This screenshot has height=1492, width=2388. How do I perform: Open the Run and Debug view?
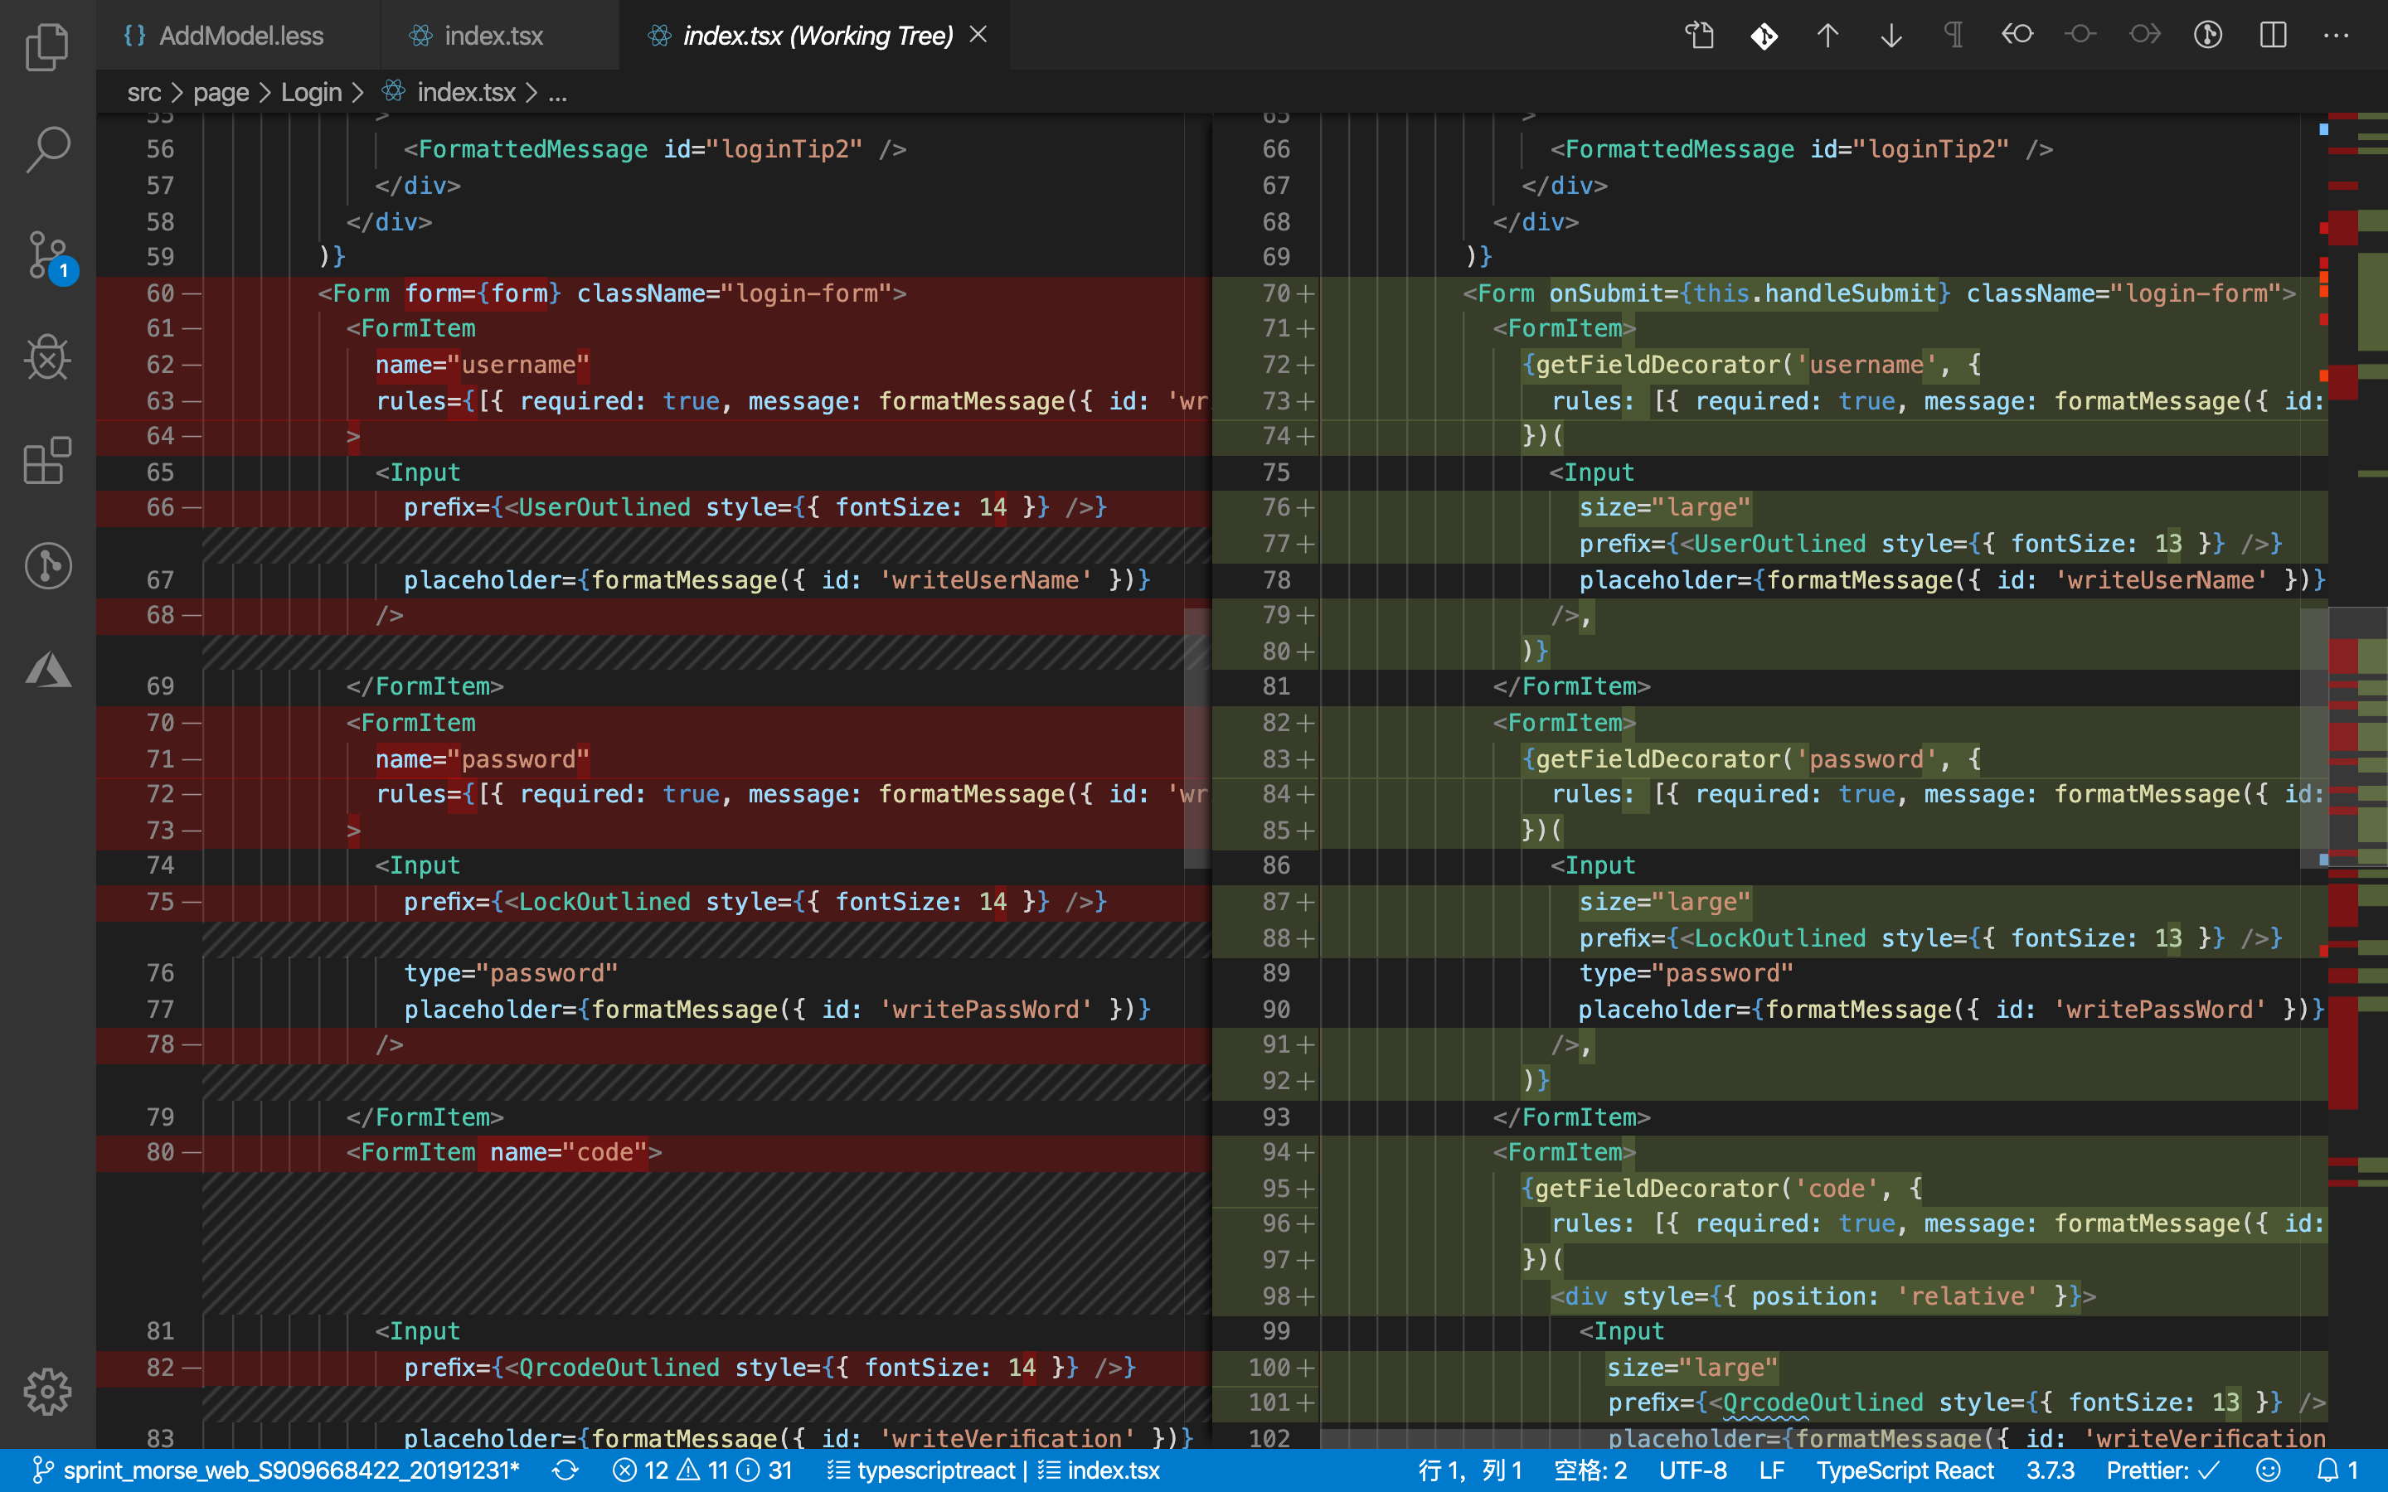47,357
